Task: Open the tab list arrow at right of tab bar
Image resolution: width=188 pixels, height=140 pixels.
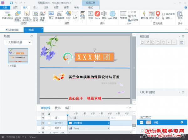Action: tap(186, 29)
